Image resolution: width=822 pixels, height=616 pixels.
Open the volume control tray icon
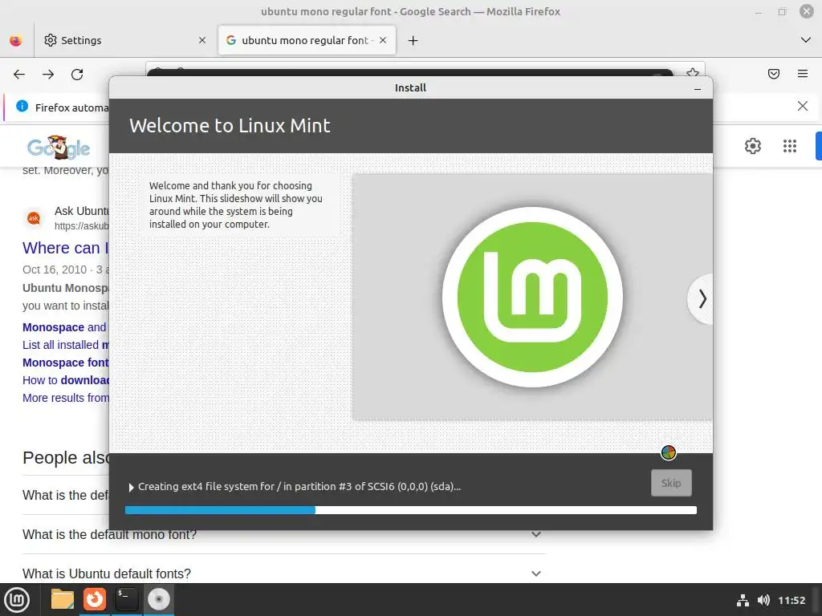tap(763, 600)
